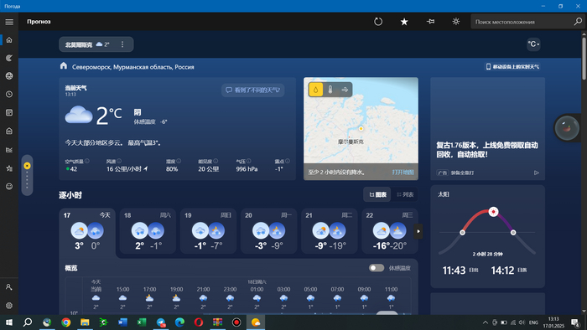This screenshot has width=587, height=330.
Task: Open the account person icon in sidebar
Action: click(9, 287)
